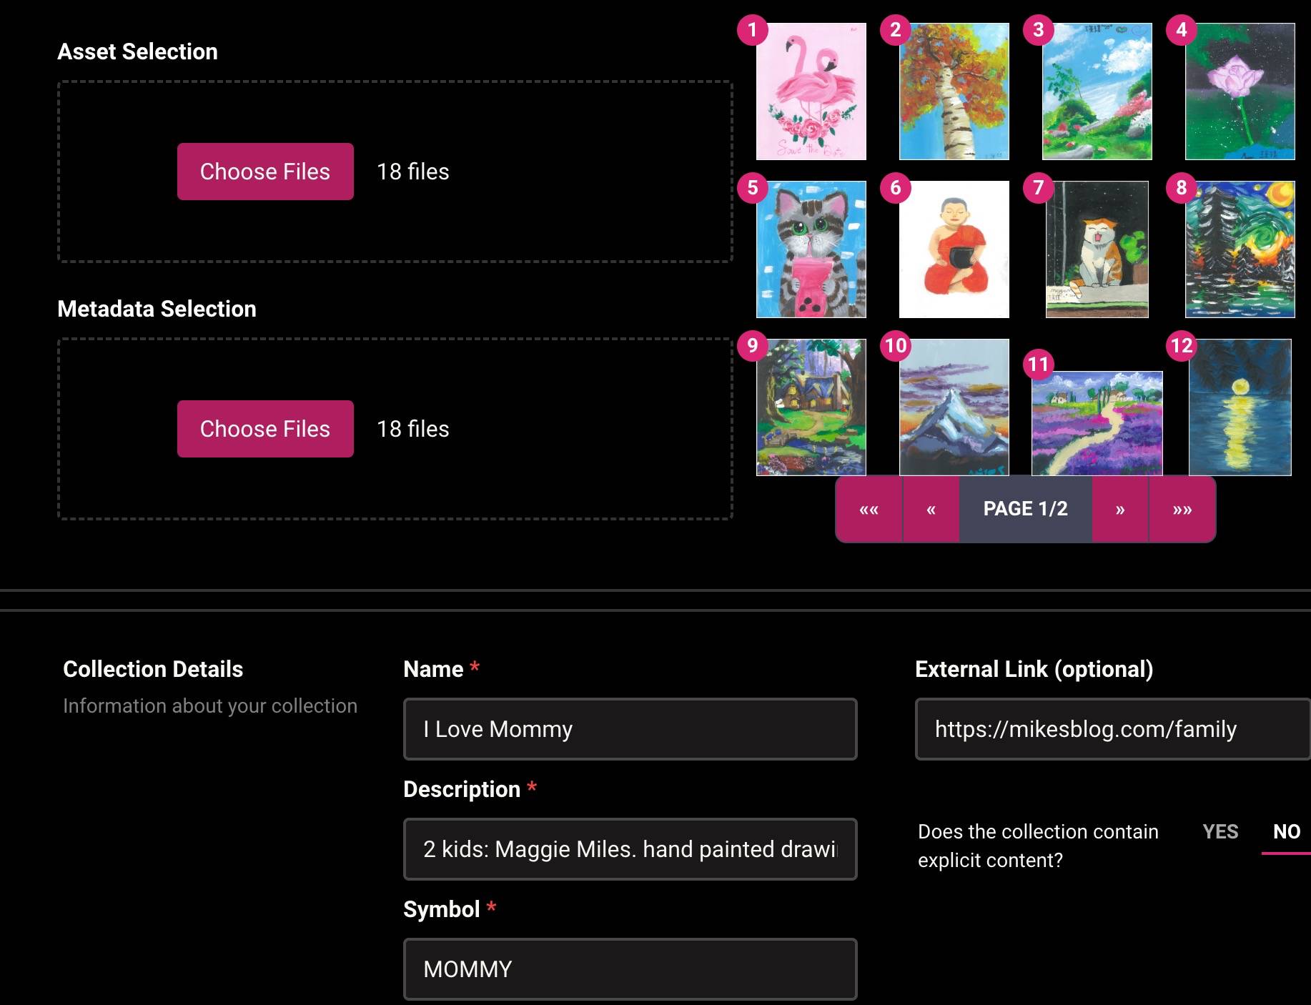Choose files for Asset Selection
The image size is (1311, 1005).
pyautogui.click(x=265, y=172)
